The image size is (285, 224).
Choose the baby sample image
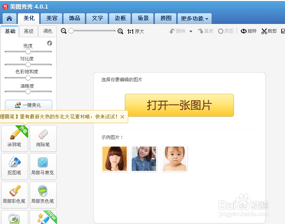(174, 159)
